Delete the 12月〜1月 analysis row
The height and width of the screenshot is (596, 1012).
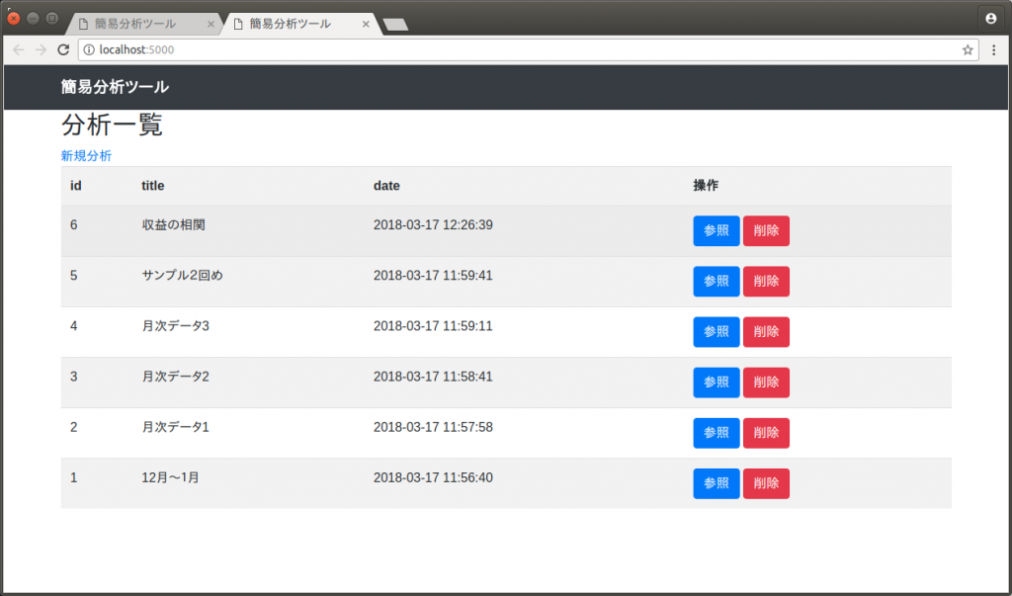(x=766, y=483)
